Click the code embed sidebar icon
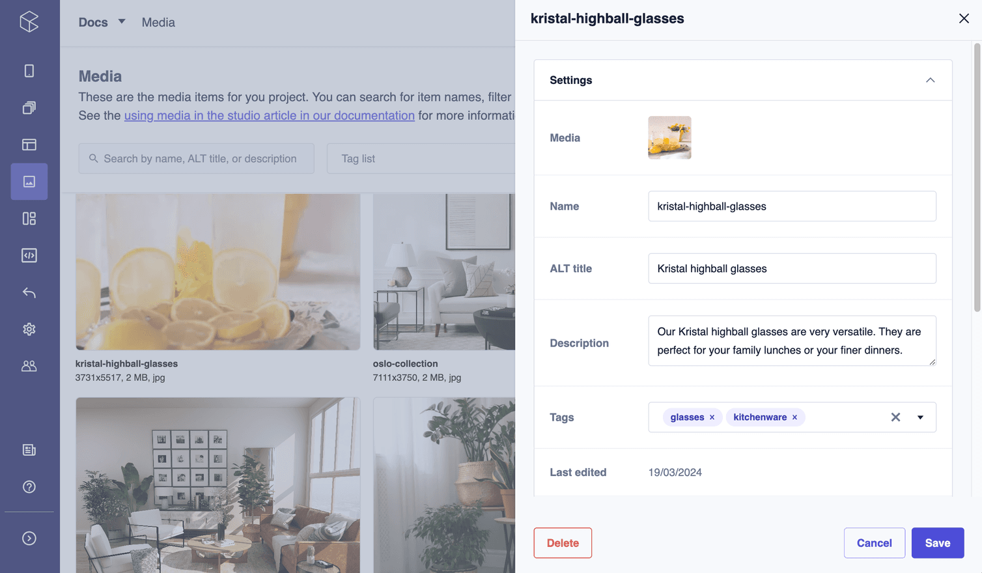The image size is (982, 573). 29,255
